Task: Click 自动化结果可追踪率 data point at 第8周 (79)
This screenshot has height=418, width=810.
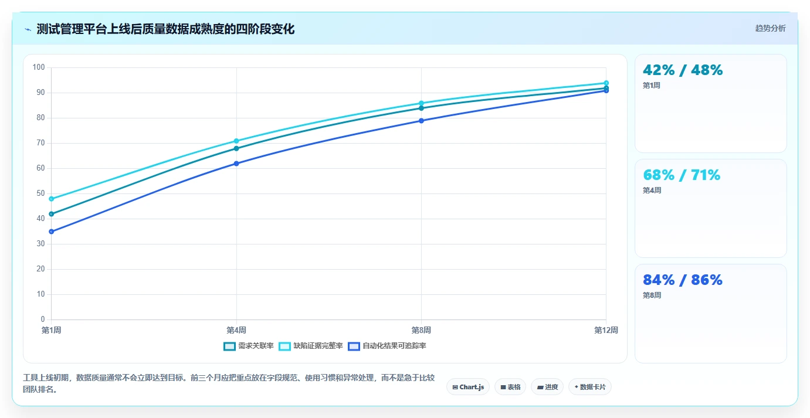Action: point(421,121)
